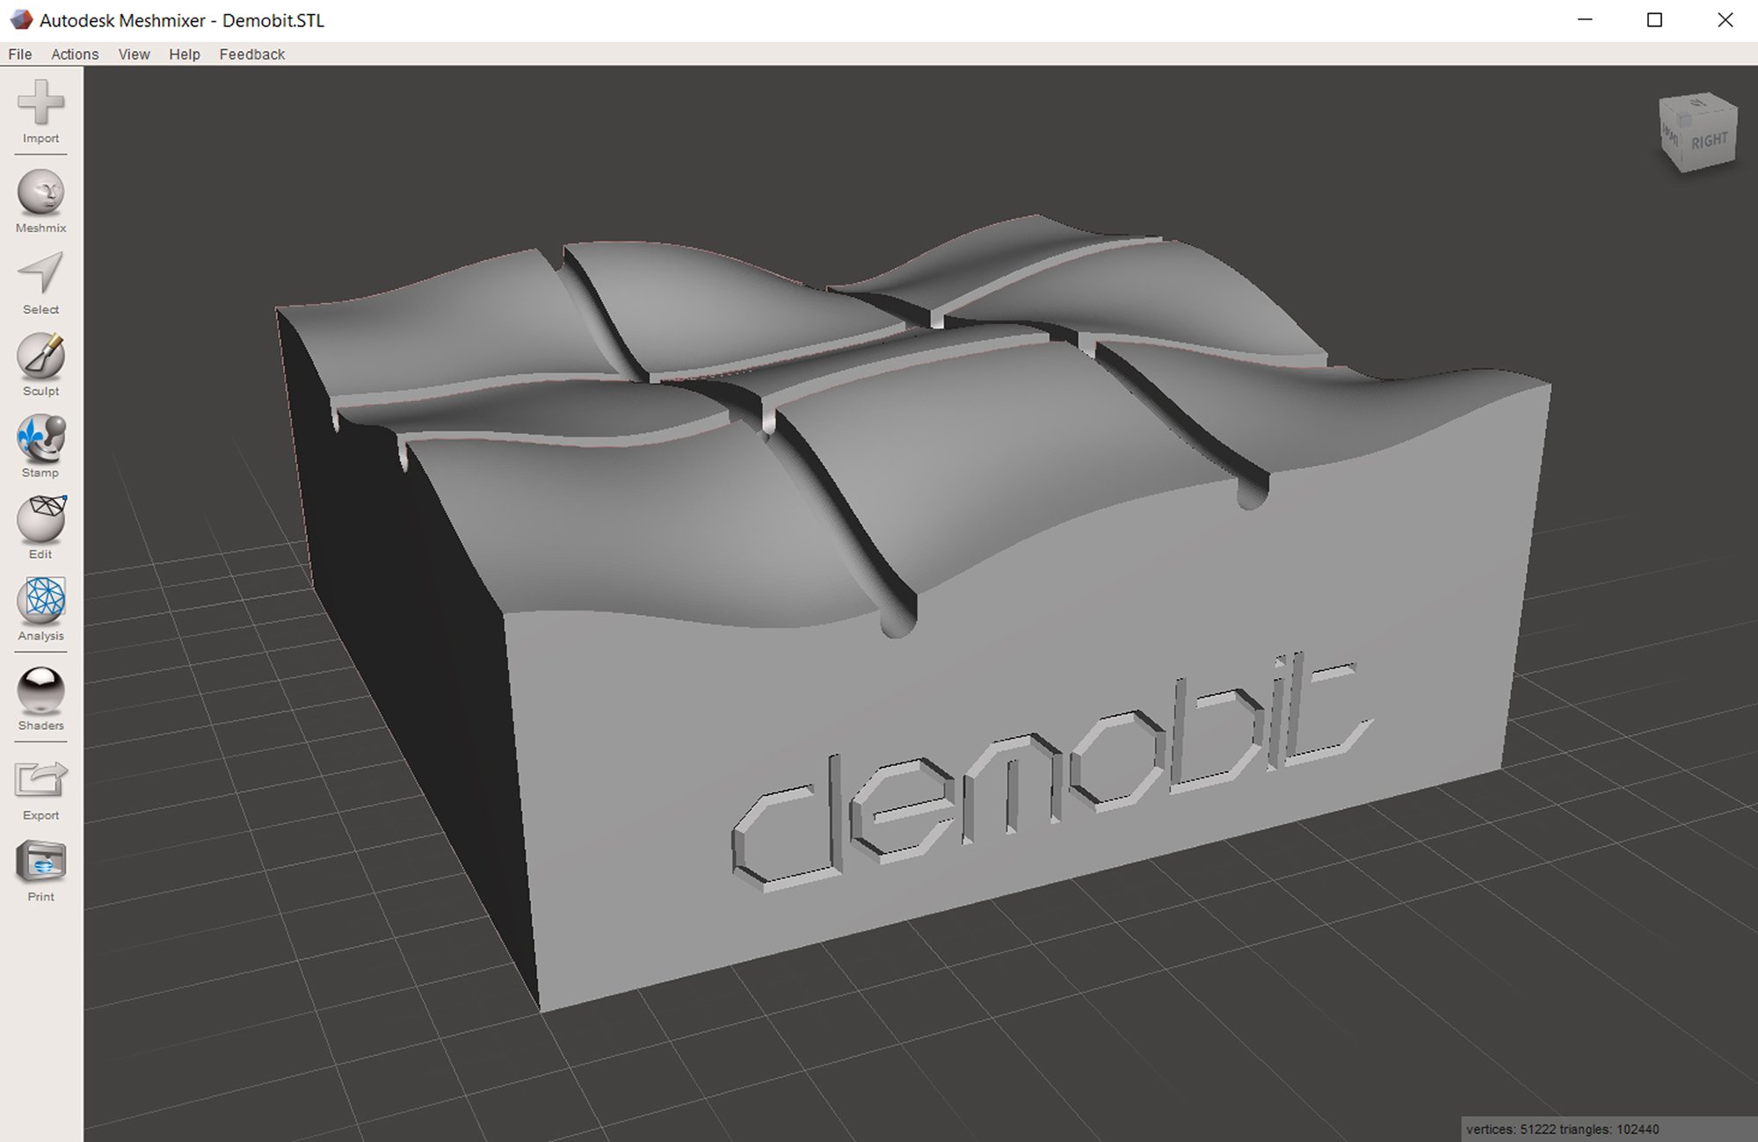Open the File menu
This screenshot has height=1142, width=1758.
[20, 54]
